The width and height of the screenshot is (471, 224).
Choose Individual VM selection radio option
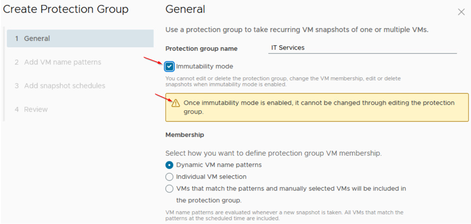pyautogui.click(x=169, y=177)
